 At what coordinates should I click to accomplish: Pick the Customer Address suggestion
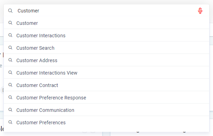106,60
